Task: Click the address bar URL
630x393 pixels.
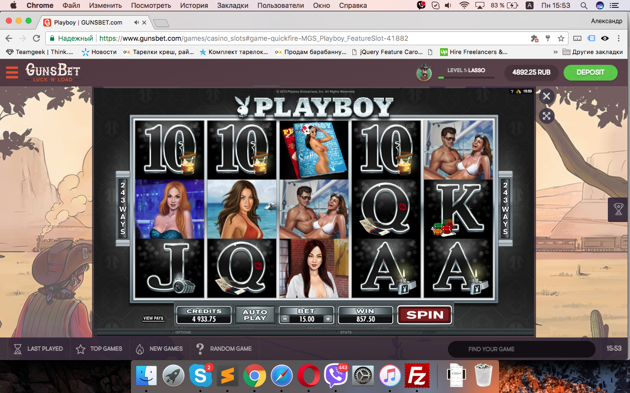Action: pos(253,38)
